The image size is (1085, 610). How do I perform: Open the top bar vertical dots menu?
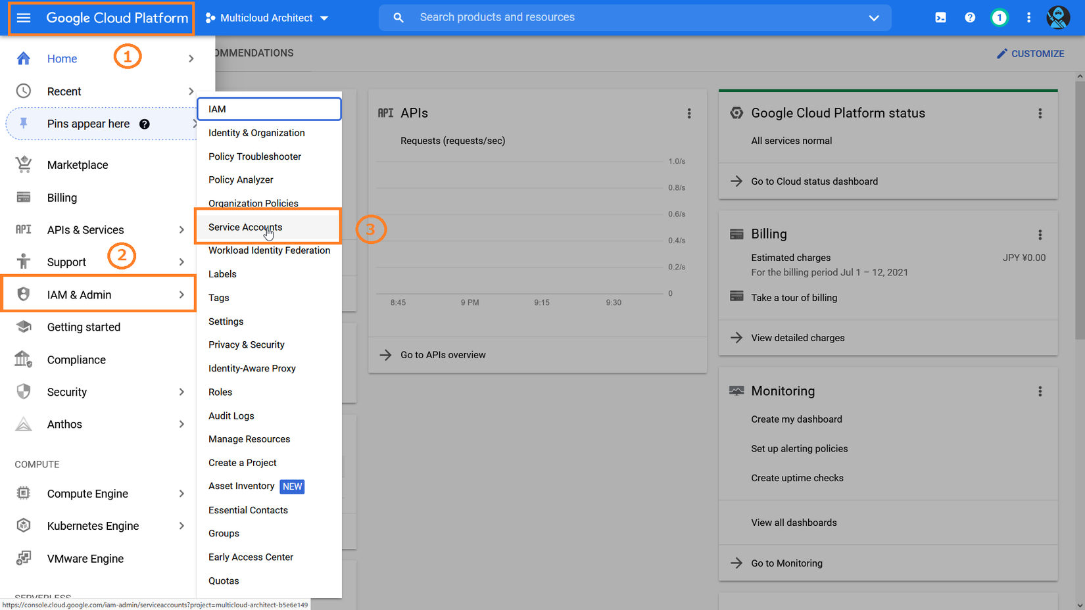point(1028,18)
